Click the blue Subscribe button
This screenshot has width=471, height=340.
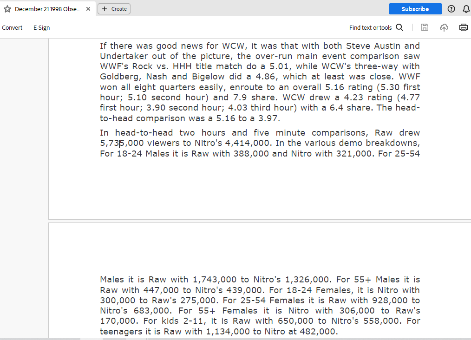pyautogui.click(x=415, y=9)
